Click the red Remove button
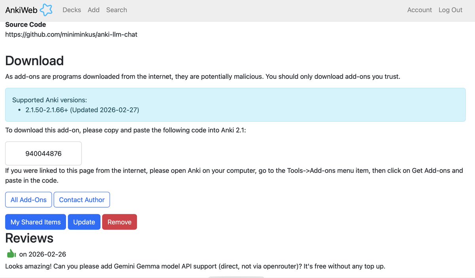Screen dimensions: 475x278 coord(119,222)
